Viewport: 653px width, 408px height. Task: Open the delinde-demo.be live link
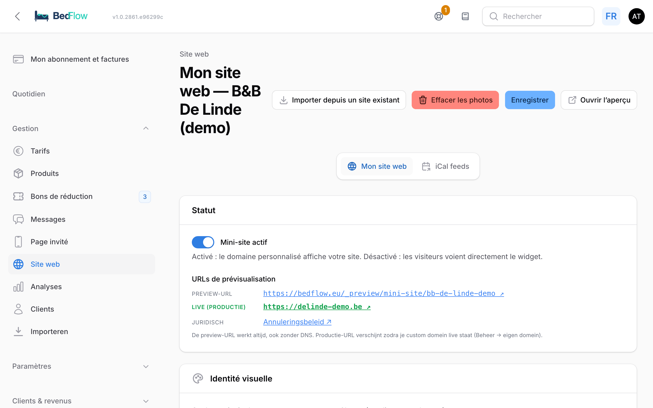[317, 307]
